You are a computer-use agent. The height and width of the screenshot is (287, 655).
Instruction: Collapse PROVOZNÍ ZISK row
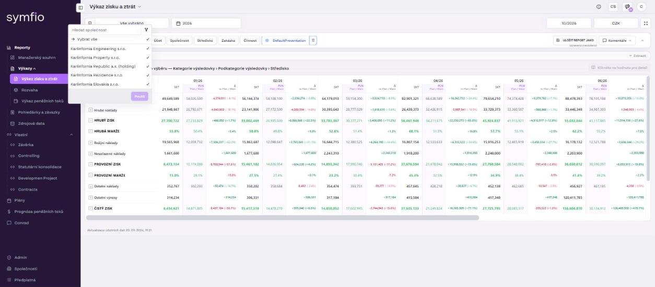[x=90, y=164]
